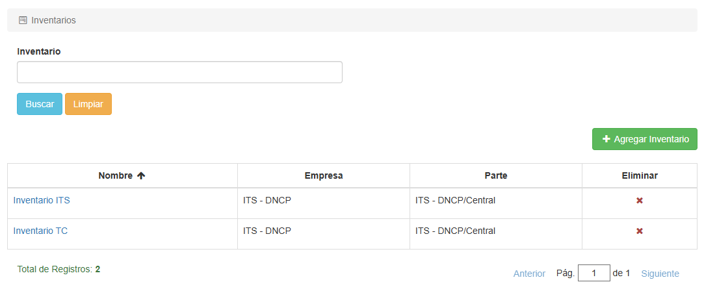
Task: Focus the Inventario search field
Action: point(179,72)
